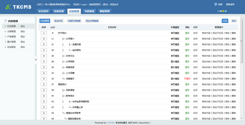Image resolution: width=245 pixels, height=125 pixels.
Task: Click 添加内容 for 公司相册
Action: 206,62
